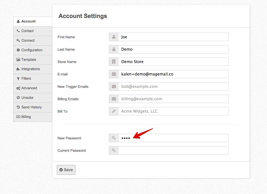Open the Configuration tab
The height and width of the screenshot is (194, 267).
coord(32,50)
